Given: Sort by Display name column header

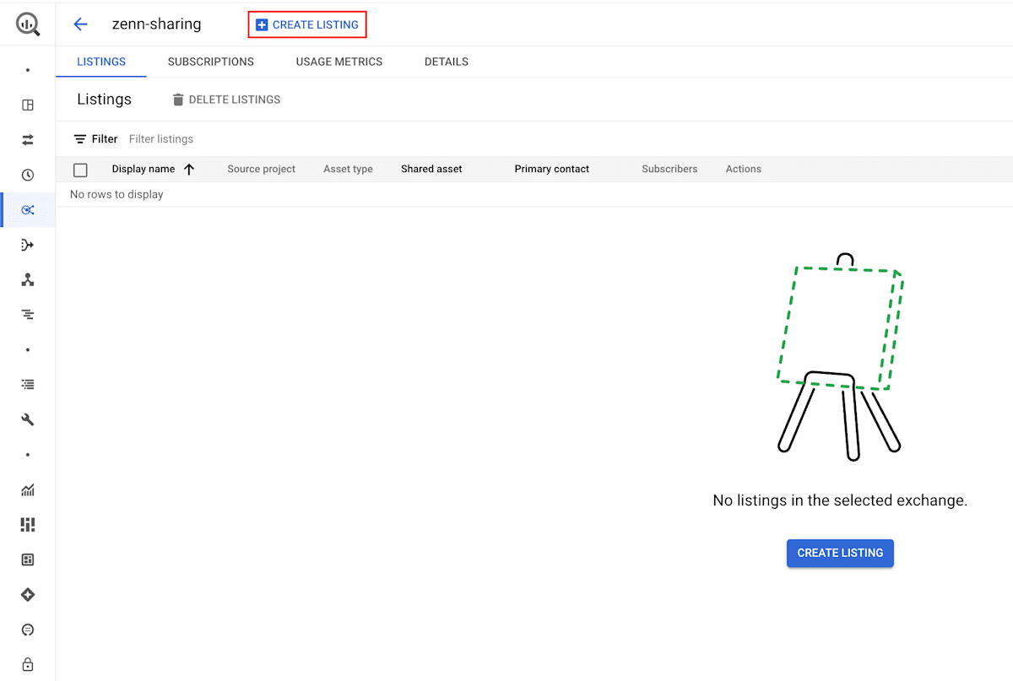Looking at the screenshot, I should tap(144, 169).
